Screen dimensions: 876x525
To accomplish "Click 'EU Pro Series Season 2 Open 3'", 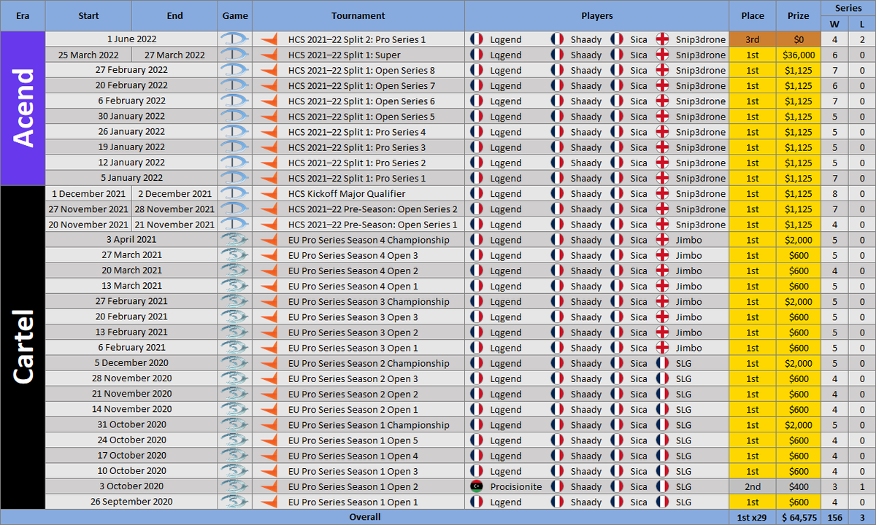I will [x=353, y=378].
